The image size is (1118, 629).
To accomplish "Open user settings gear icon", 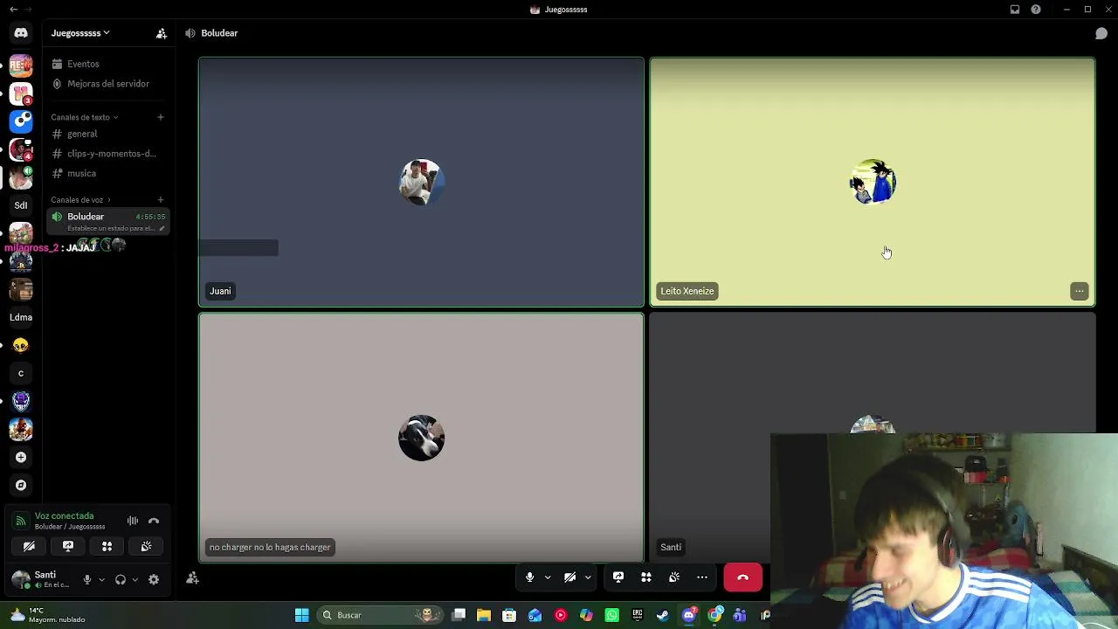I will [x=154, y=579].
